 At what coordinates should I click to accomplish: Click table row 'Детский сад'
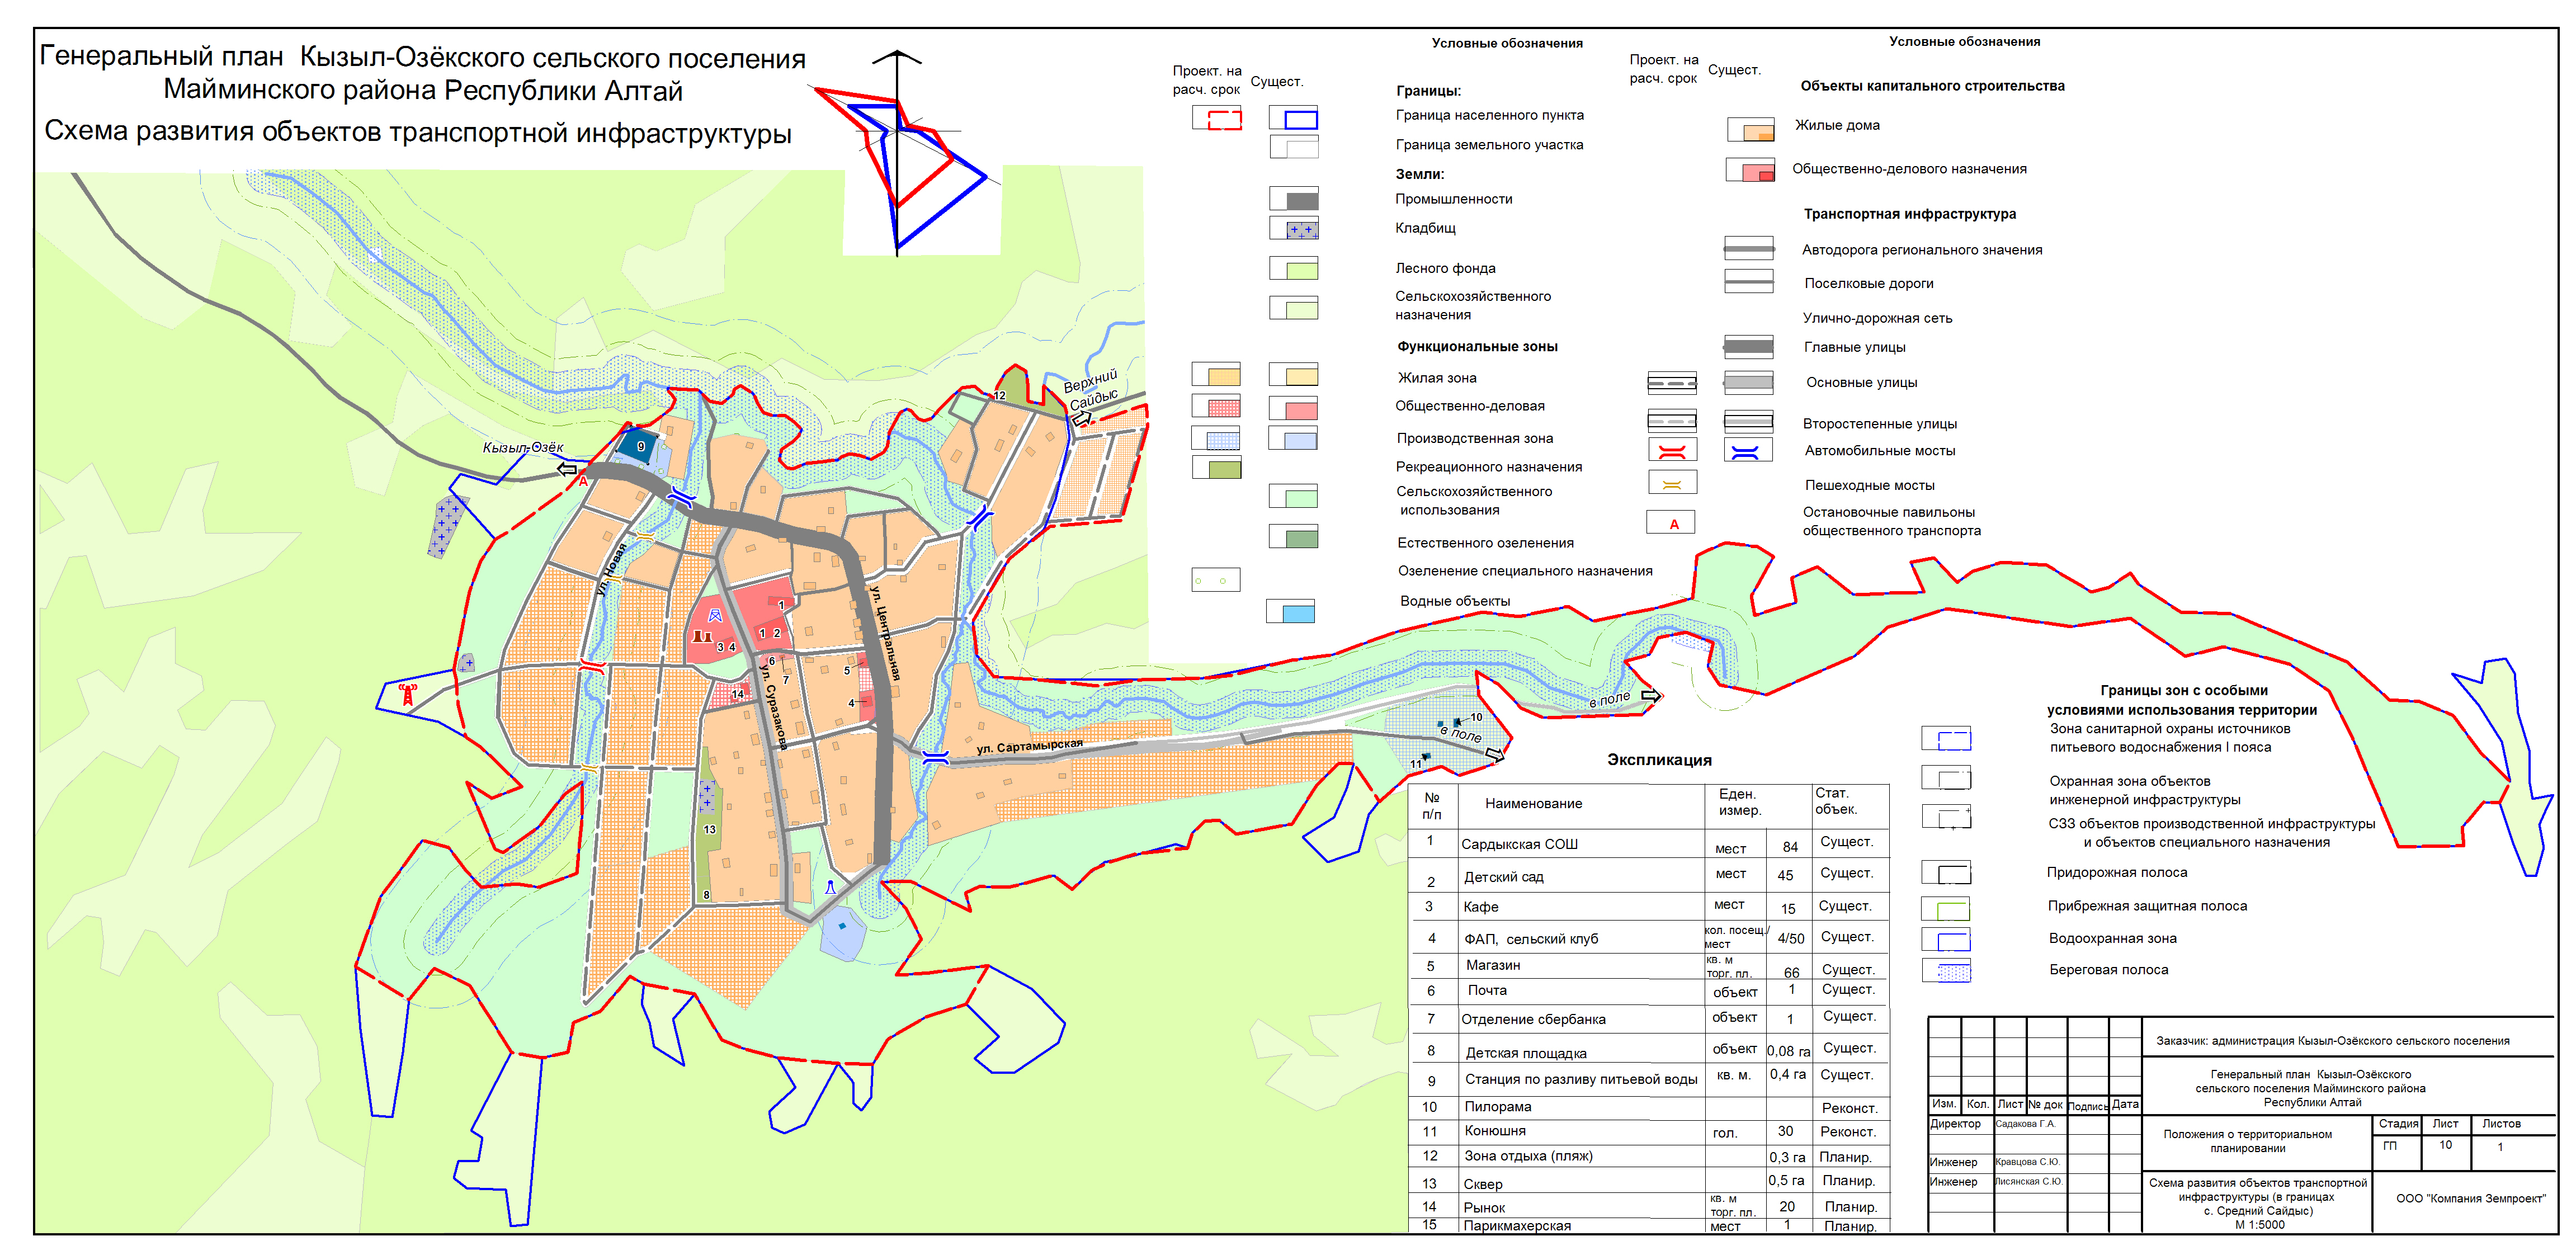(1649, 875)
